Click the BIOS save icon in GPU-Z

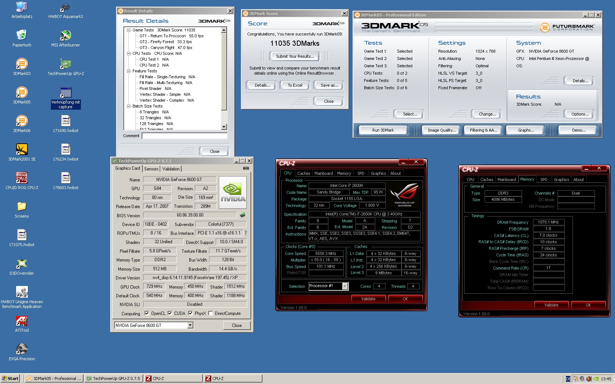point(242,215)
